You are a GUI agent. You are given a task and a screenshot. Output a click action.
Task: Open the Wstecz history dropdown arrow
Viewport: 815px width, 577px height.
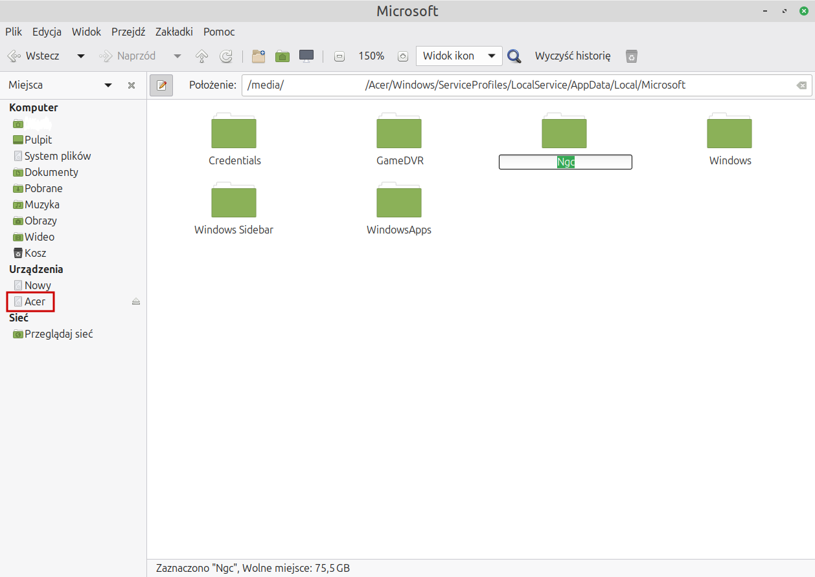[81, 56]
